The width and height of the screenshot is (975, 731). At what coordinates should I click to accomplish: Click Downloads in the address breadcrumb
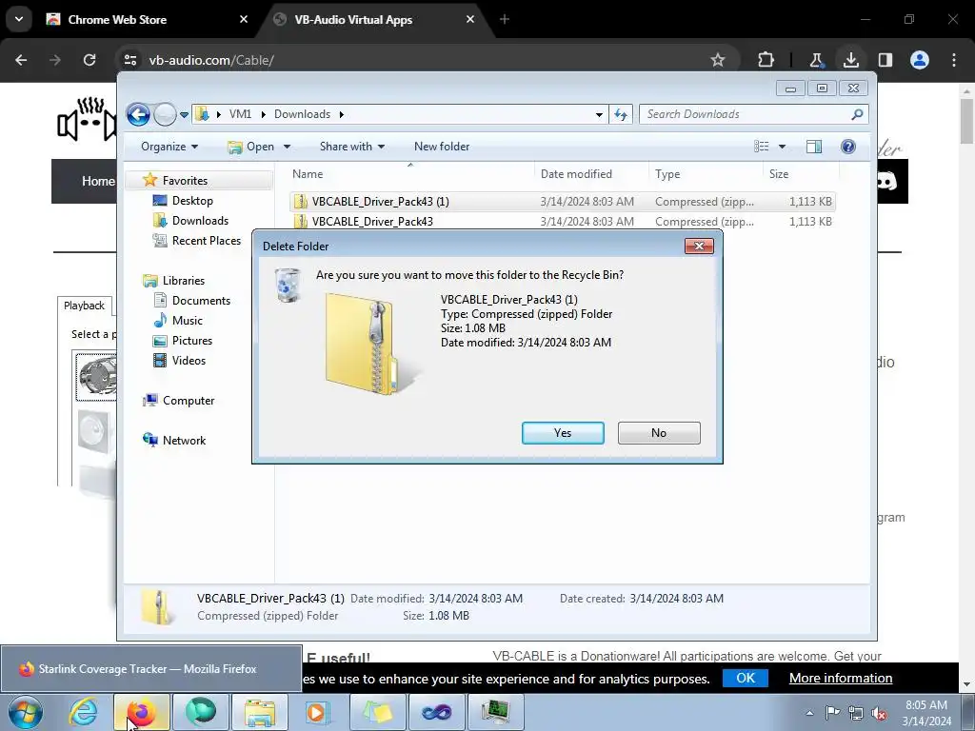click(x=302, y=114)
